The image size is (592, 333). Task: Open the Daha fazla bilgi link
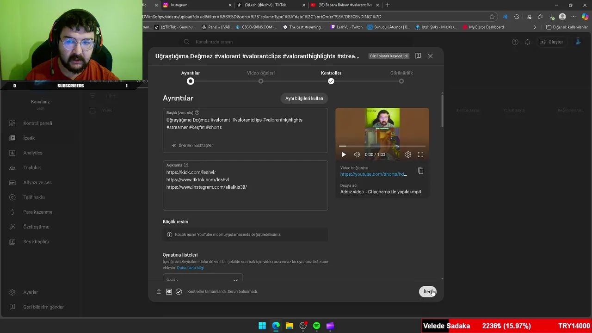190,268
